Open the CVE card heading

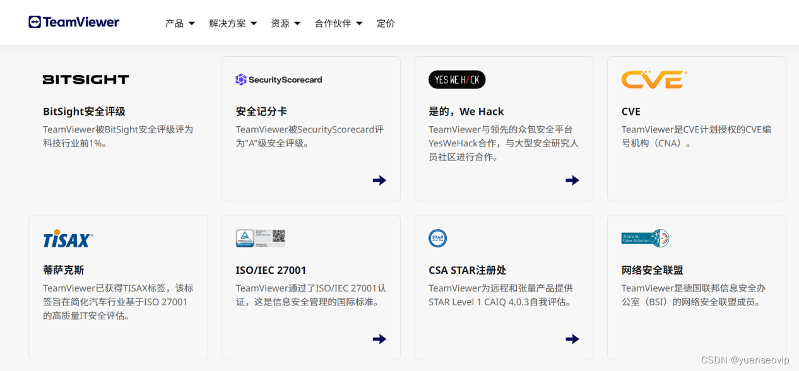[631, 112]
